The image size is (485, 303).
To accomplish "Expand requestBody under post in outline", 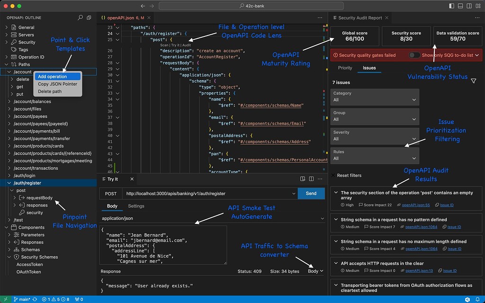I will [15, 198].
